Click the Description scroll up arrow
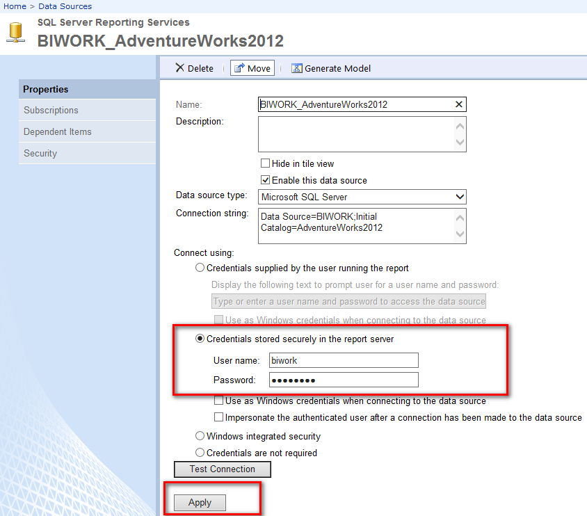Image resolution: width=587 pixels, height=516 pixels. 460,126
